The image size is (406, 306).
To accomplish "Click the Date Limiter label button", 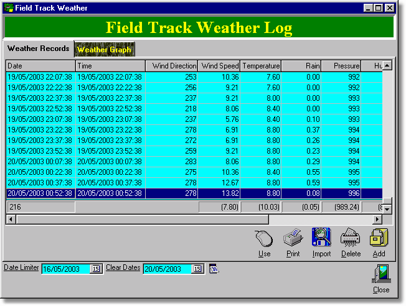I will point(21,267).
